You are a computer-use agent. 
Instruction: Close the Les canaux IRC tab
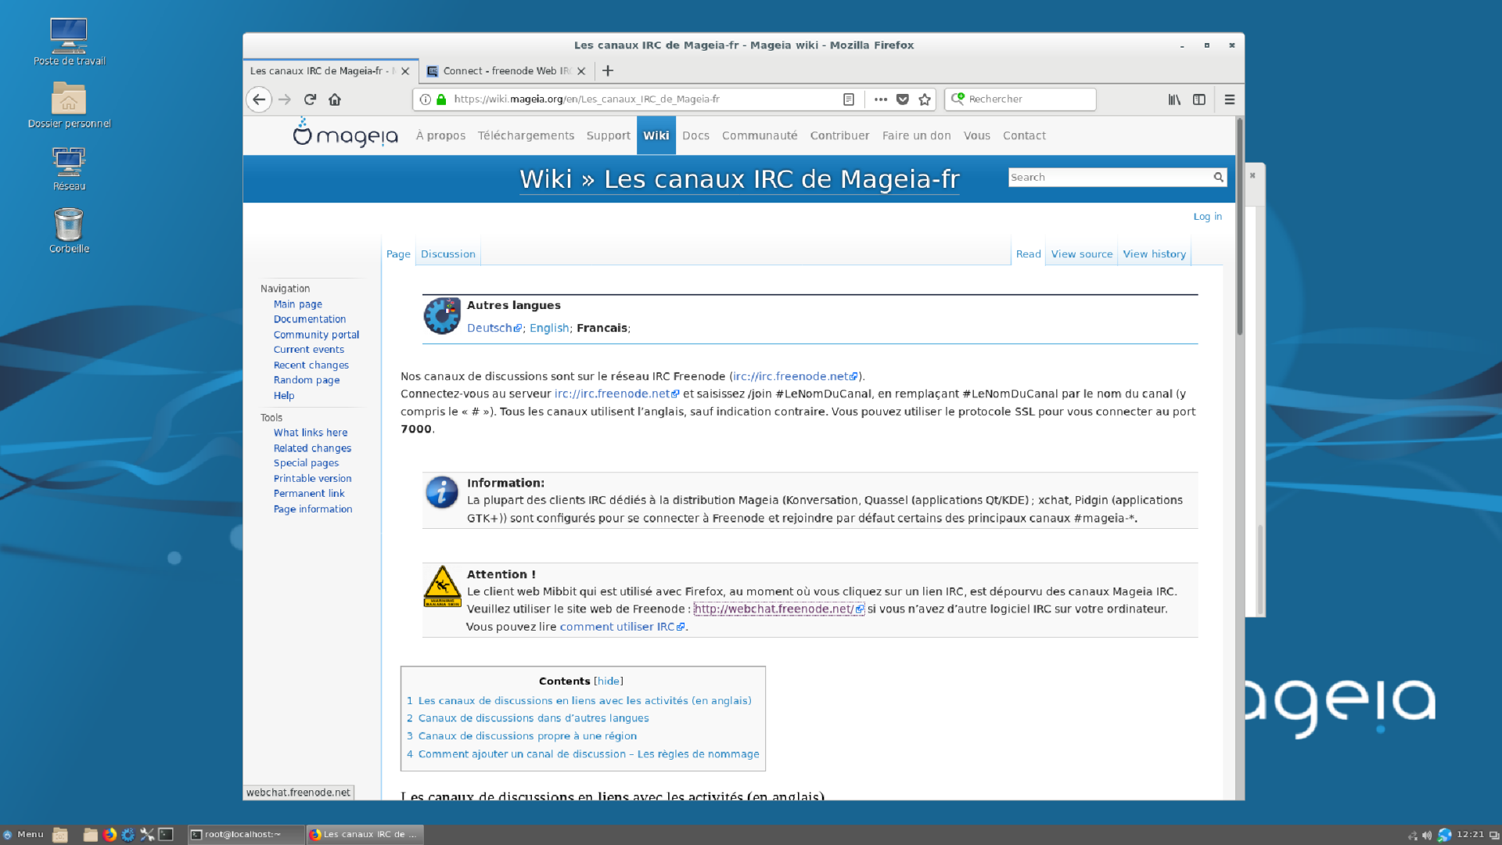click(x=405, y=70)
